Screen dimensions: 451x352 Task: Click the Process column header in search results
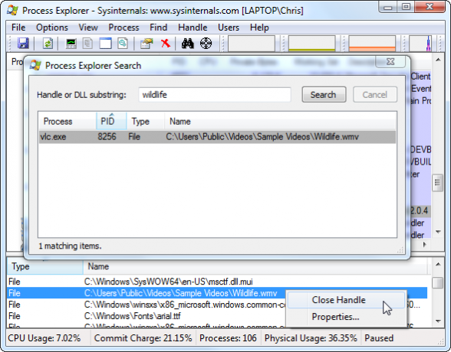pyautogui.click(x=67, y=122)
